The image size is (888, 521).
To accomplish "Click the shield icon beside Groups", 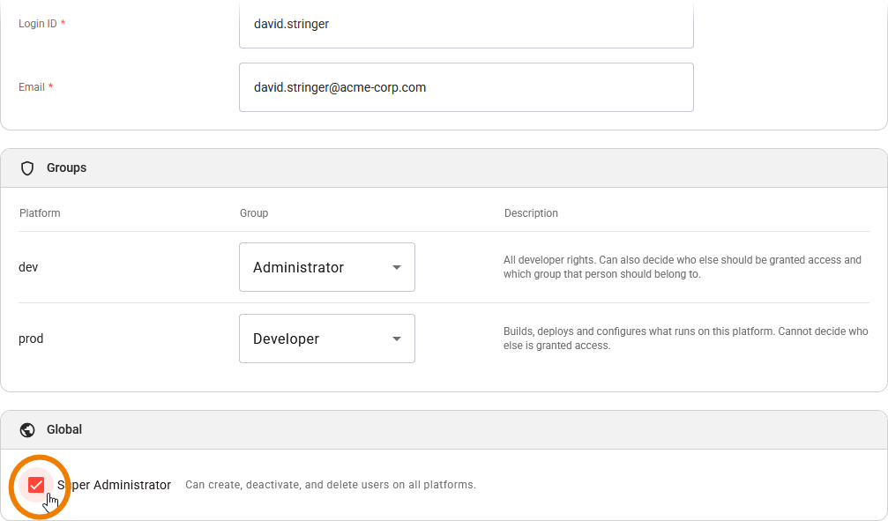I will [x=27, y=168].
